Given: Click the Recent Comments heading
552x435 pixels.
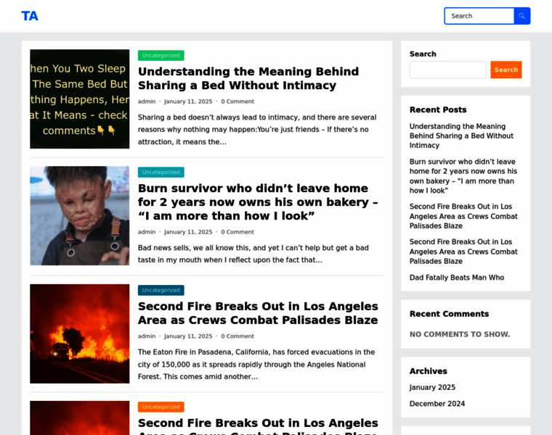Looking at the screenshot, I should [x=449, y=314].
